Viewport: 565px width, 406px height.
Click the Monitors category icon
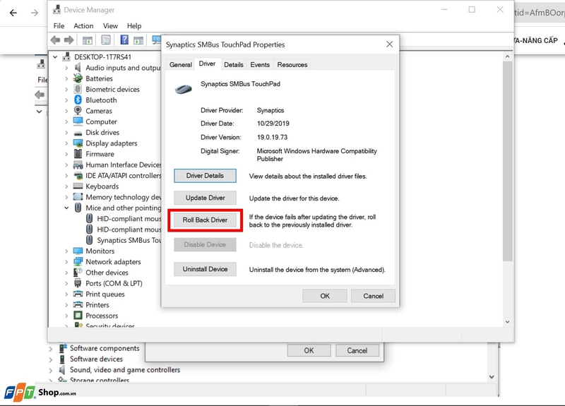(78, 251)
